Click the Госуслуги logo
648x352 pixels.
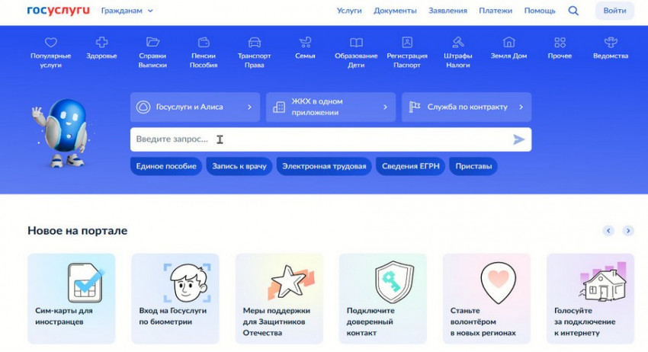click(x=58, y=11)
